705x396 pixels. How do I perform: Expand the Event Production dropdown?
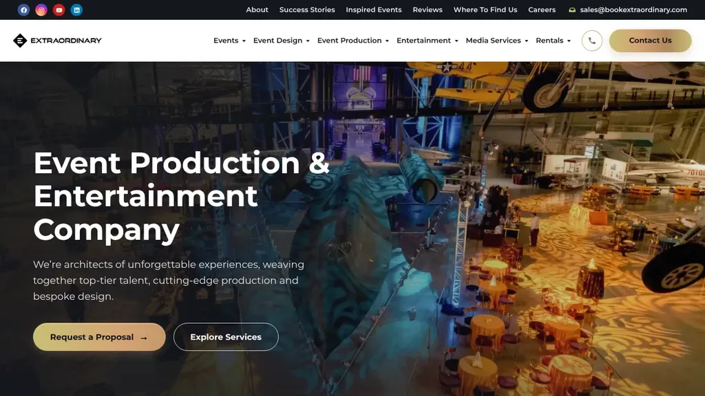353,41
